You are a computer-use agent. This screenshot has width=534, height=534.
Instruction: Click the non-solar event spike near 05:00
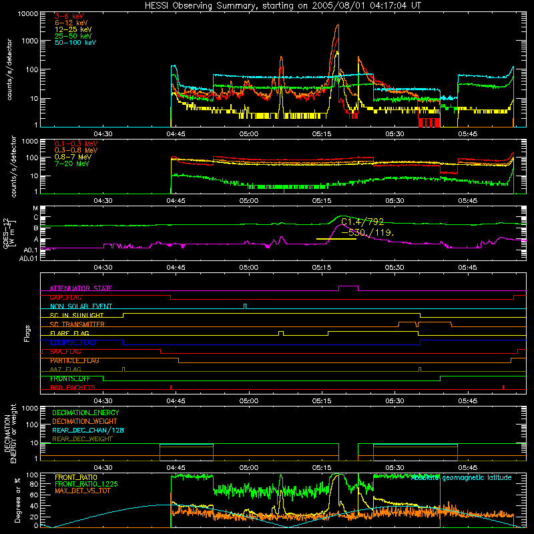[x=245, y=306]
